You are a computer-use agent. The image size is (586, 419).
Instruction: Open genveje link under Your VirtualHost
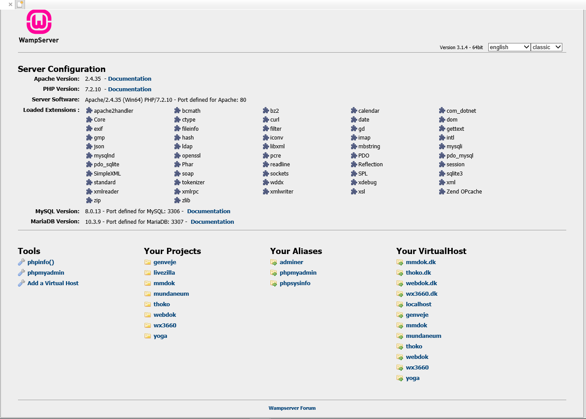(x=417, y=315)
